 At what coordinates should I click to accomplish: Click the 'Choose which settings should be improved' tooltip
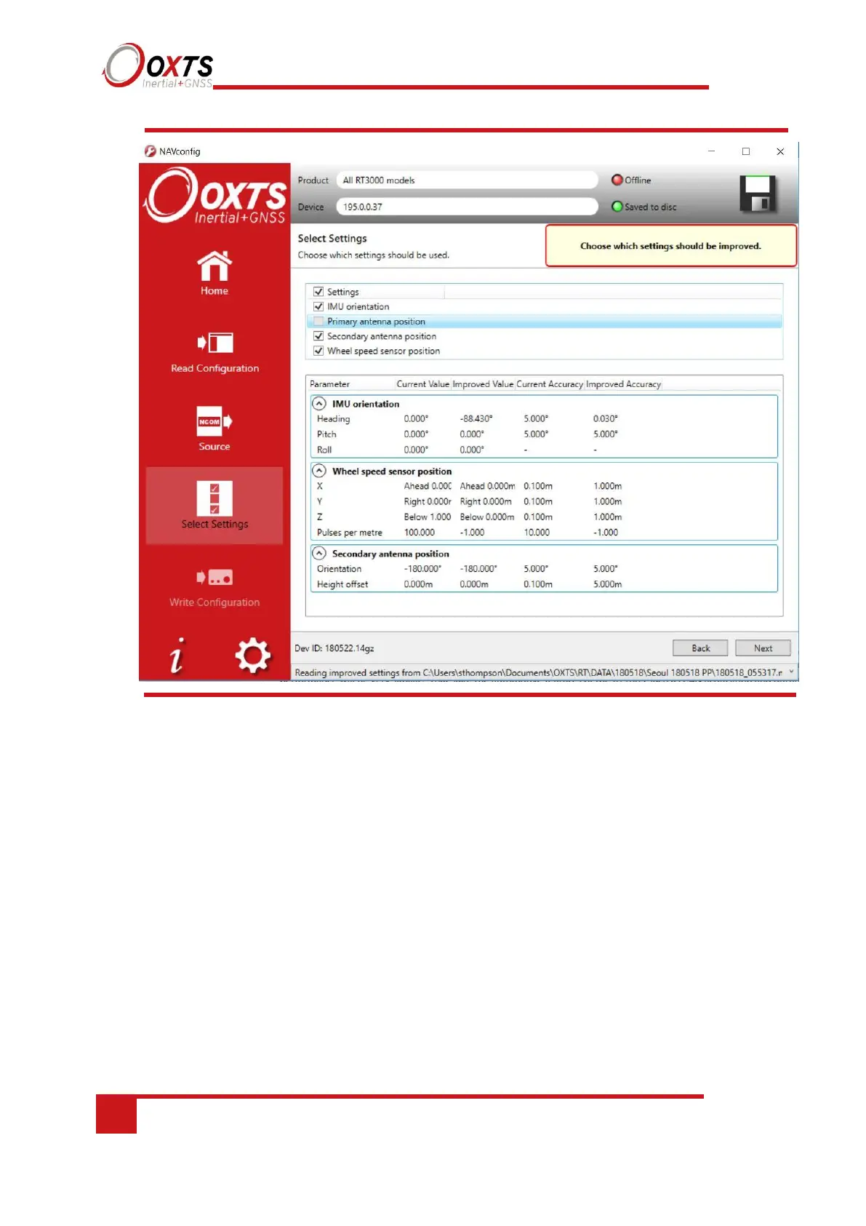click(x=671, y=246)
